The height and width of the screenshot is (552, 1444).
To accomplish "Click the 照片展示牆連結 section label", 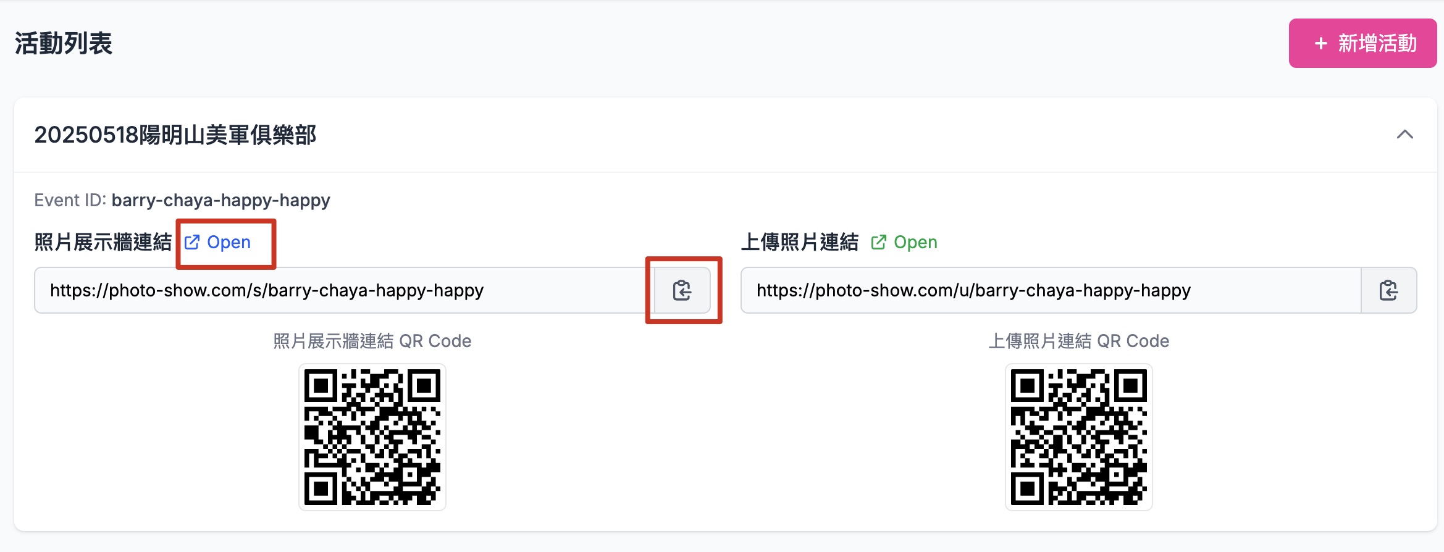I will click(103, 242).
